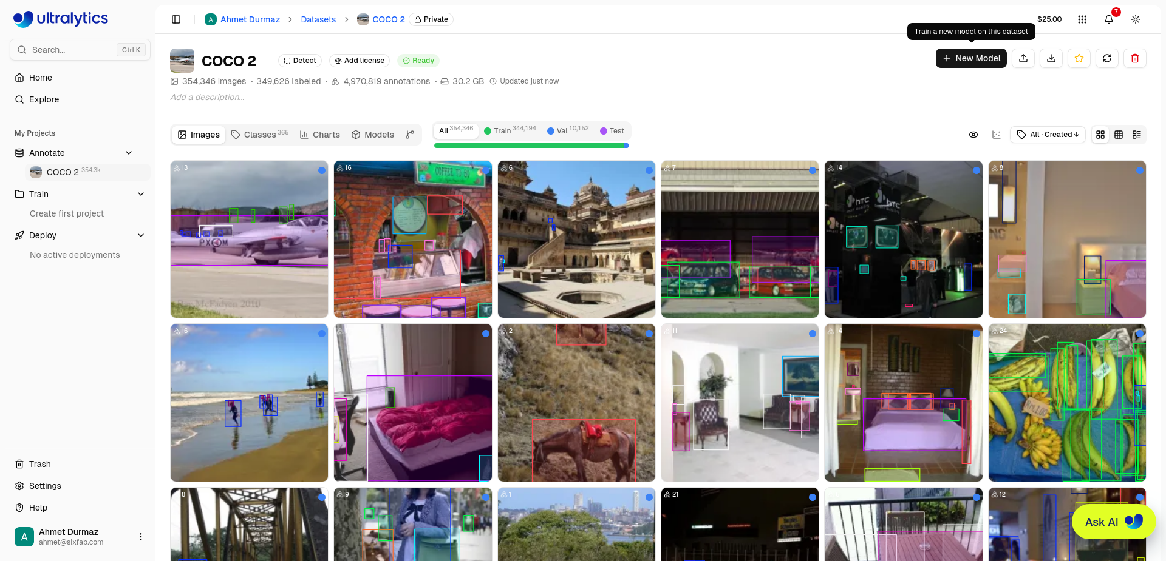Click Add a description field
This screenshot has width=1166, height=561.
click(x=208, y=97)
